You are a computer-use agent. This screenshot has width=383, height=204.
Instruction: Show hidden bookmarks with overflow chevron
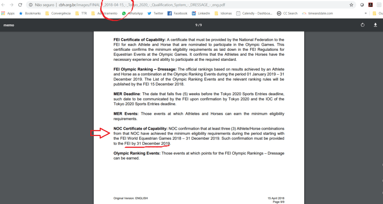pos(365,14)
